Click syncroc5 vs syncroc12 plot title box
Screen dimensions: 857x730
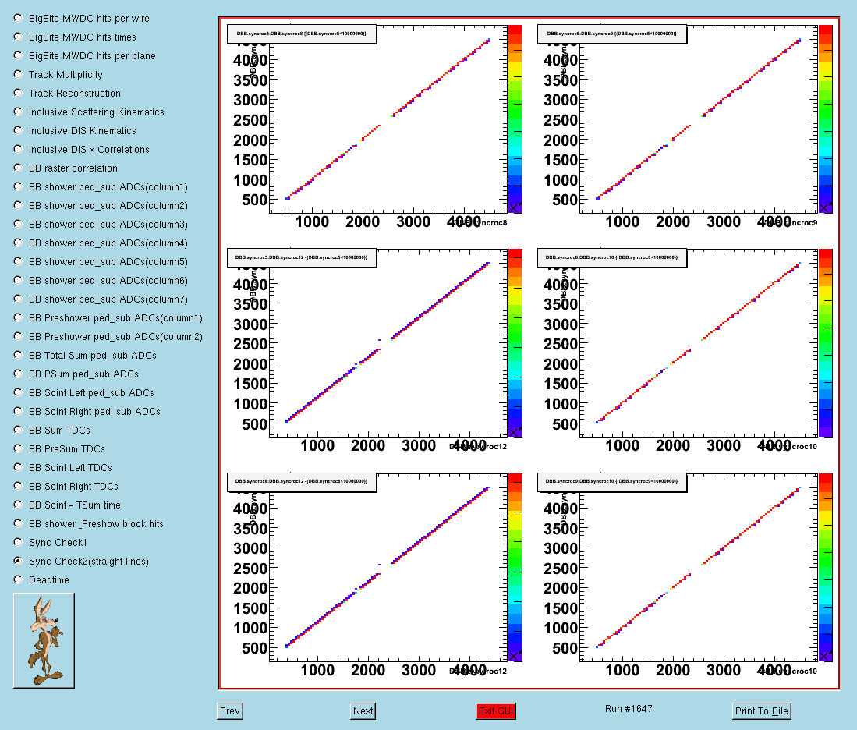[302, 257]
